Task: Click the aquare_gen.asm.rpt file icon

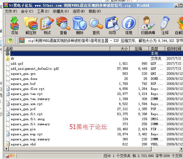Action: click(8, 104)
